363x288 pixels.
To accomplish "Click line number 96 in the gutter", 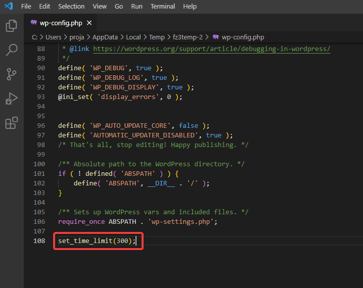I will click(41, 126).
